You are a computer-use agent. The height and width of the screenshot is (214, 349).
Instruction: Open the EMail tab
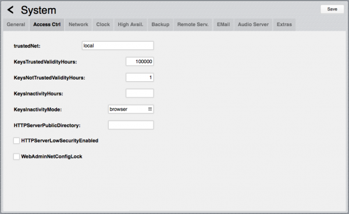coord(223,24)
